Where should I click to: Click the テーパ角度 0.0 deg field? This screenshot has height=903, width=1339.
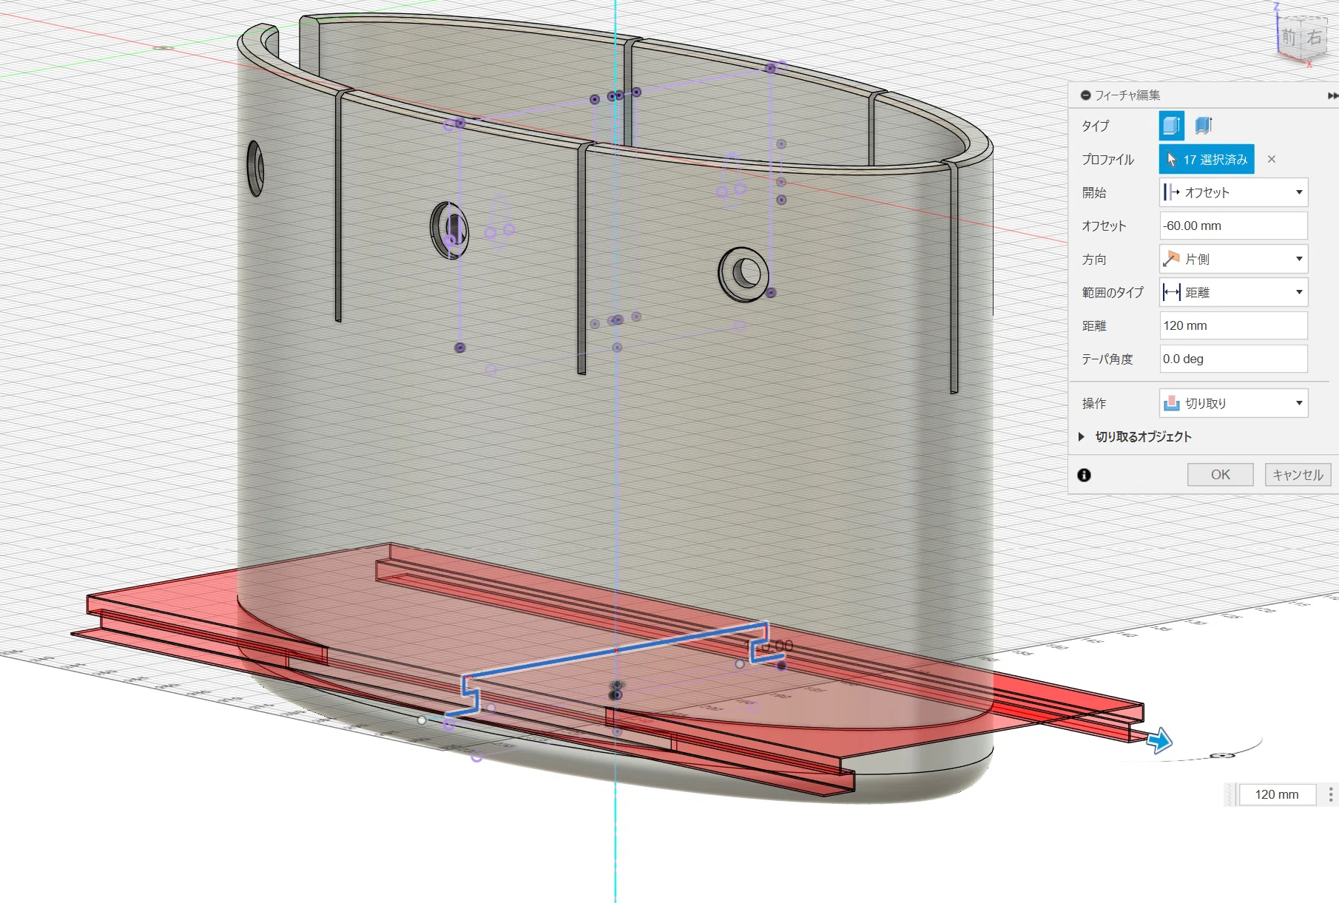point(1233,359)
